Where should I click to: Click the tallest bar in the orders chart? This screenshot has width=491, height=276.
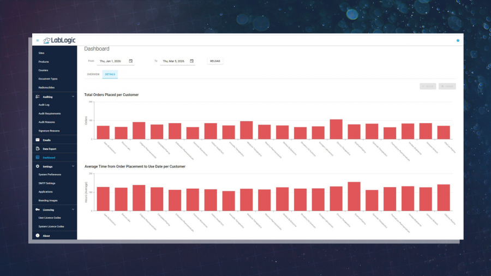pyautogui.click(x=336, y=129)
